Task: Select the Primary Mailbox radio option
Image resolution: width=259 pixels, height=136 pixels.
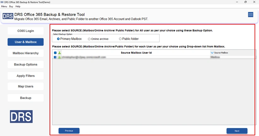Action: (69, 39)
